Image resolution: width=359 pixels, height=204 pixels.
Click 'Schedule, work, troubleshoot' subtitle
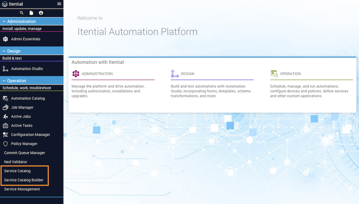click(26, 88)
